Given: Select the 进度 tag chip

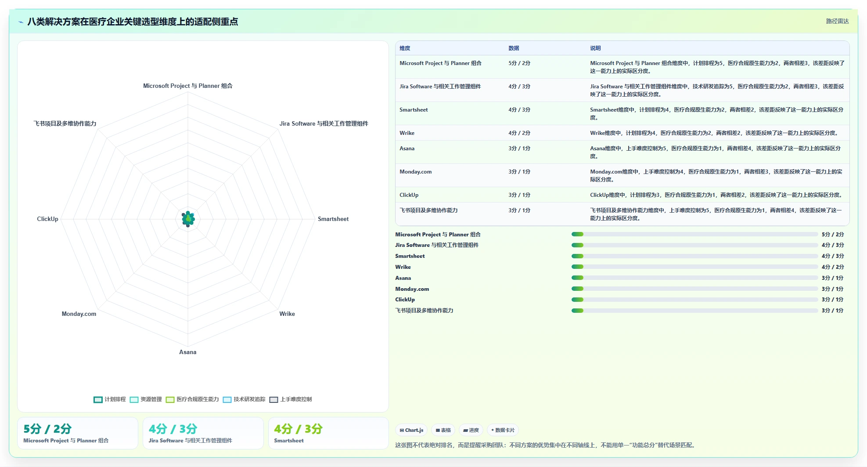Looking at the screenshot, I should tap(471, 430).
